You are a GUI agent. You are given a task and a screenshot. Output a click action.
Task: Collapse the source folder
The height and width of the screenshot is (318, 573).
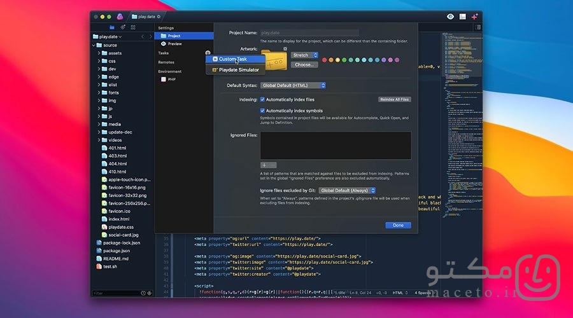point(94,45)
